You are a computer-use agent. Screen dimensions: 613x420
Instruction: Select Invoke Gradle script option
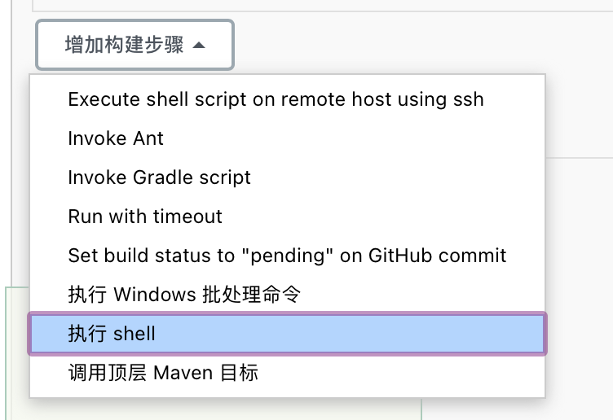point(287,177)
